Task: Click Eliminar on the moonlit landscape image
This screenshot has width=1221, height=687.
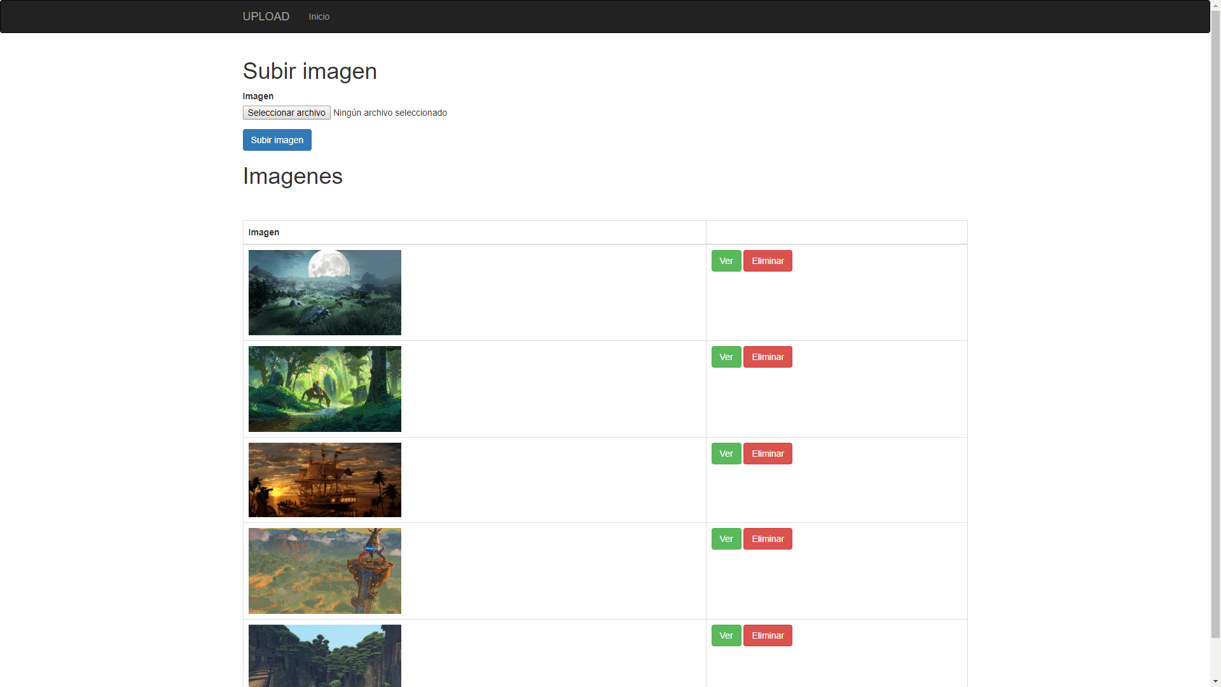Action: click(768, 260)
